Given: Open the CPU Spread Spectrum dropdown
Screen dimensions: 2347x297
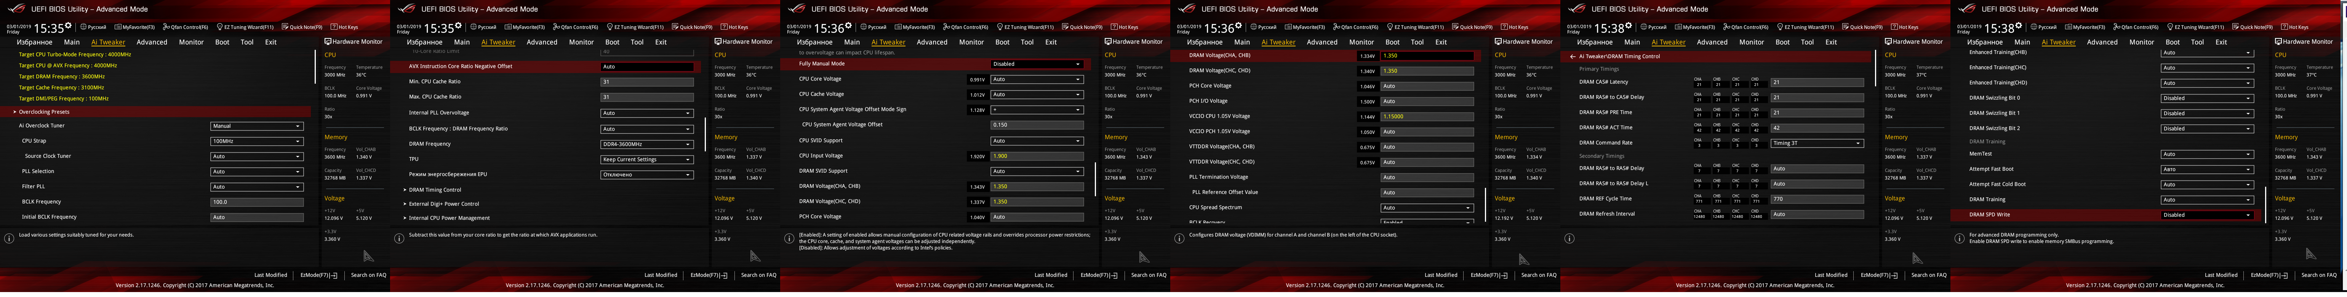Looking at the screenshot, I should tap(1427, 207).
